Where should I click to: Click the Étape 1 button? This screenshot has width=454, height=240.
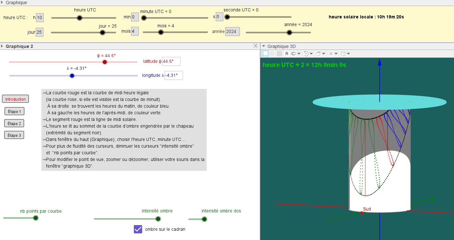point(14,111)
